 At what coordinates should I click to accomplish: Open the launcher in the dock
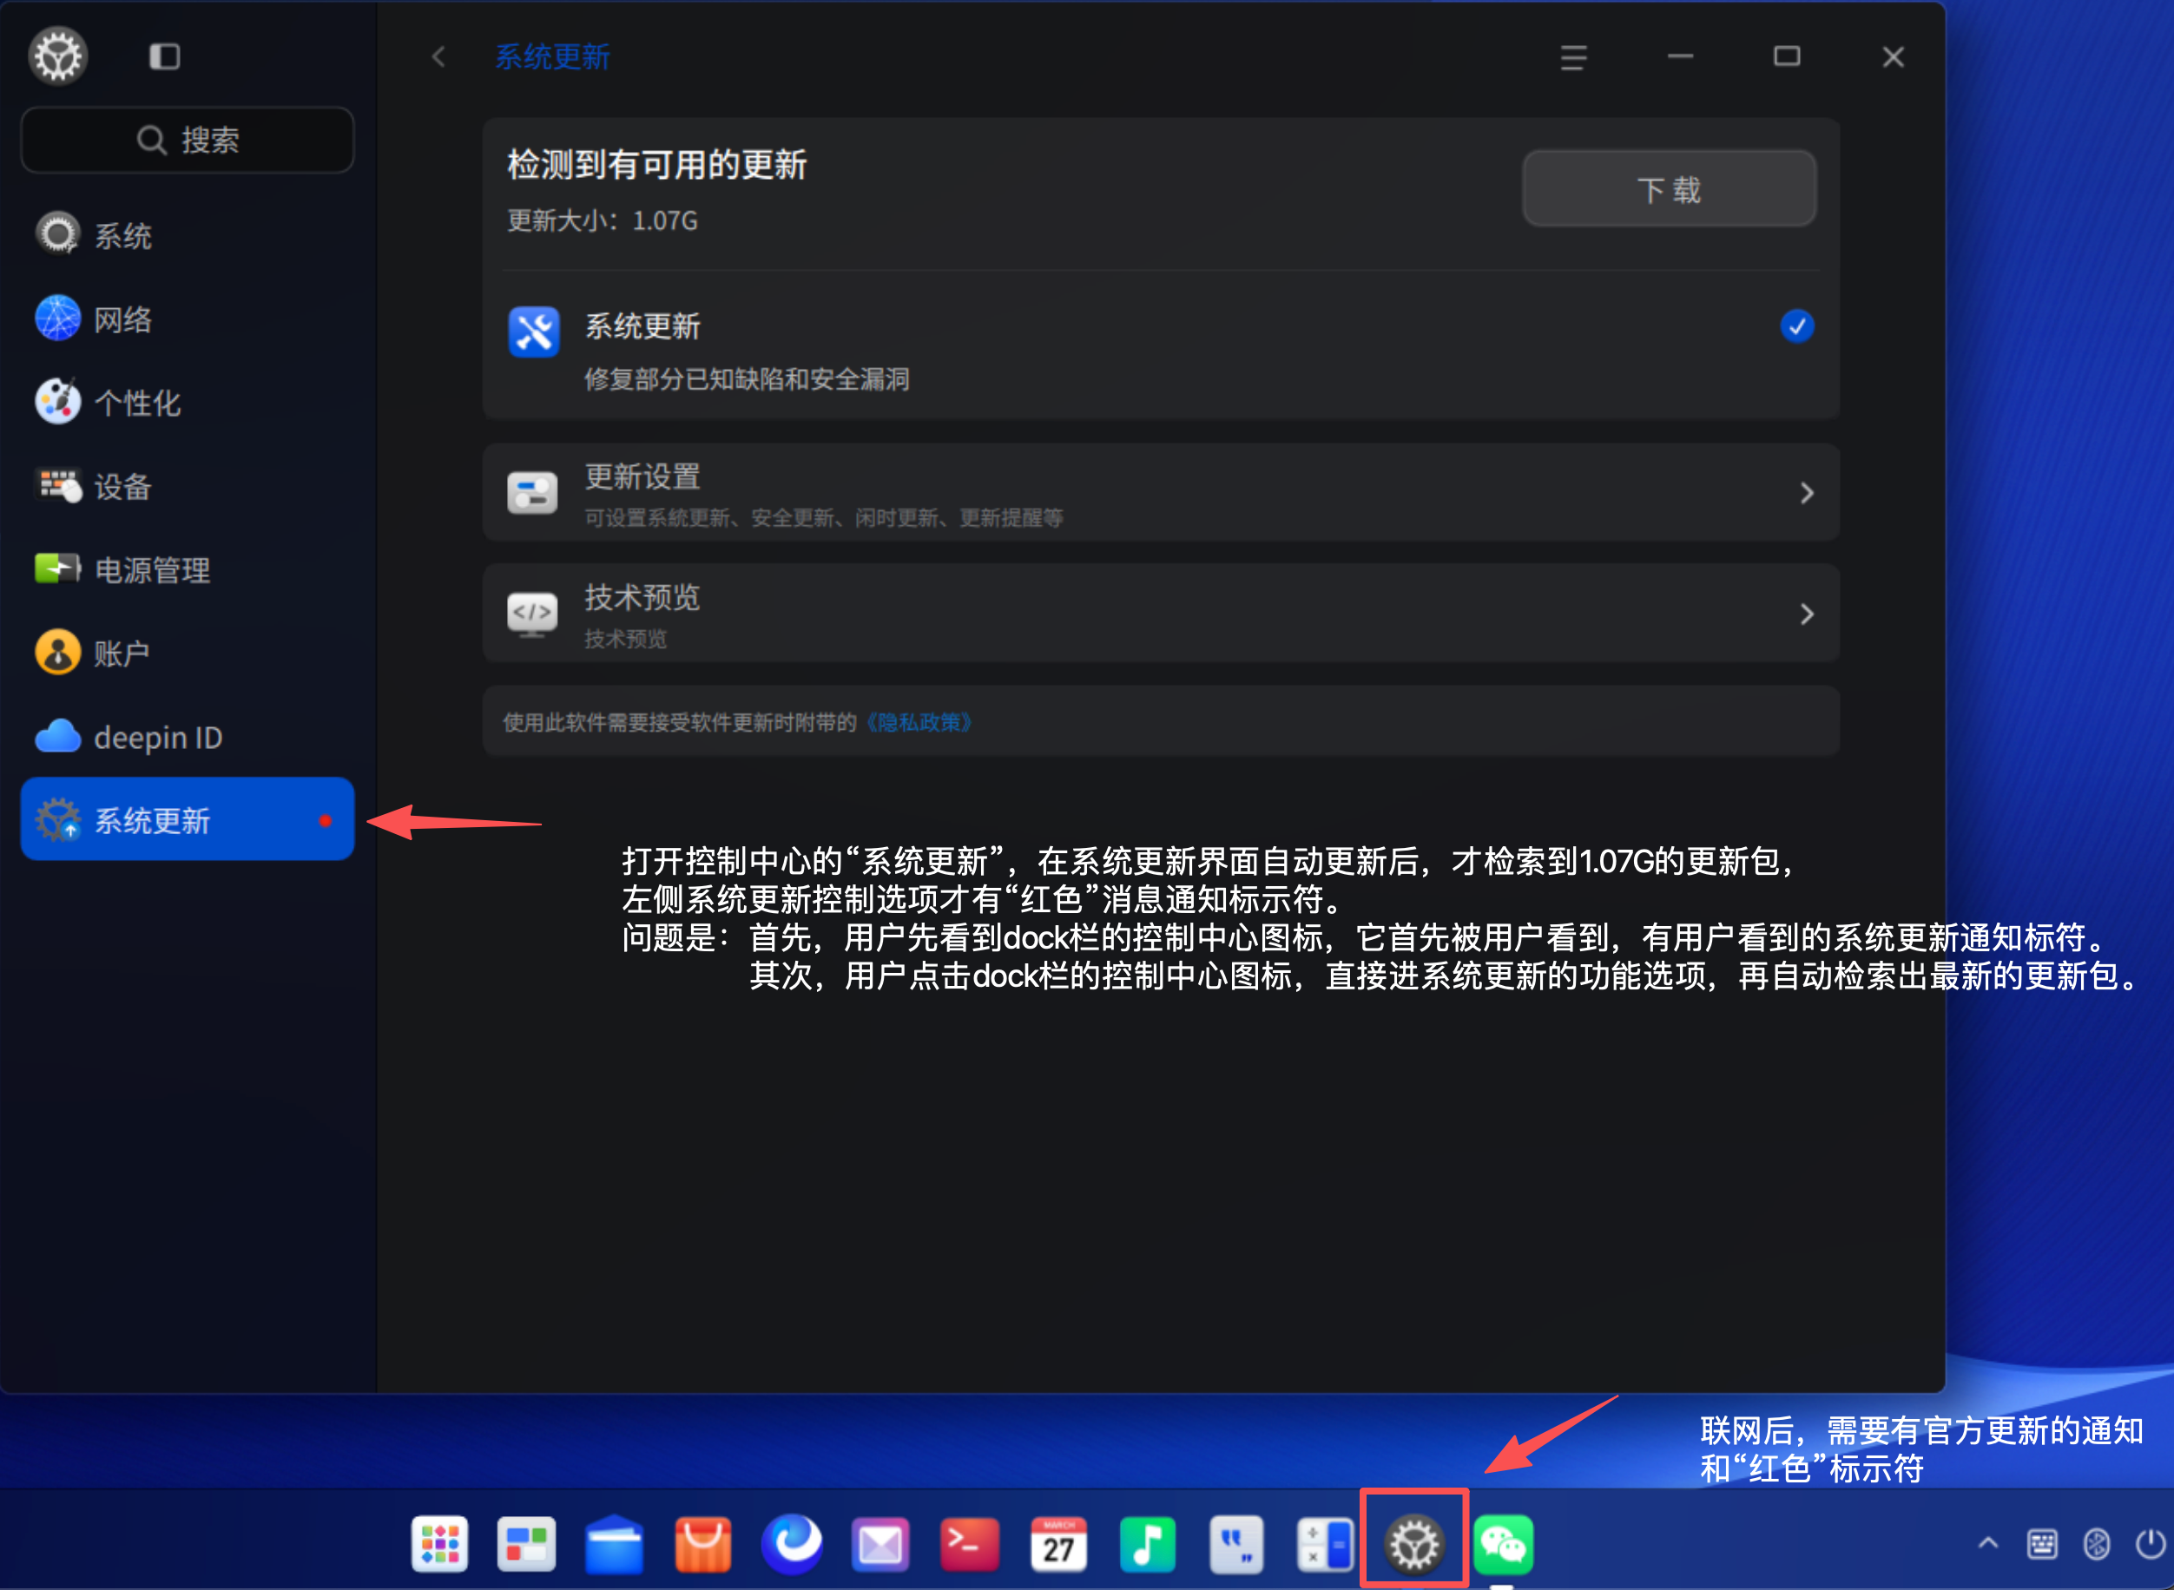point(440,1544)
